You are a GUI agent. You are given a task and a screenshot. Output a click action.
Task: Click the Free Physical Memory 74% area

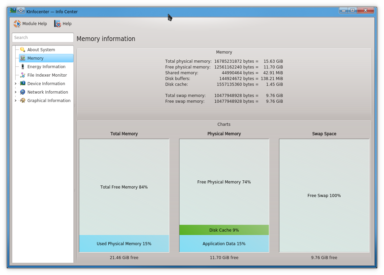click(x=224, y=182)
